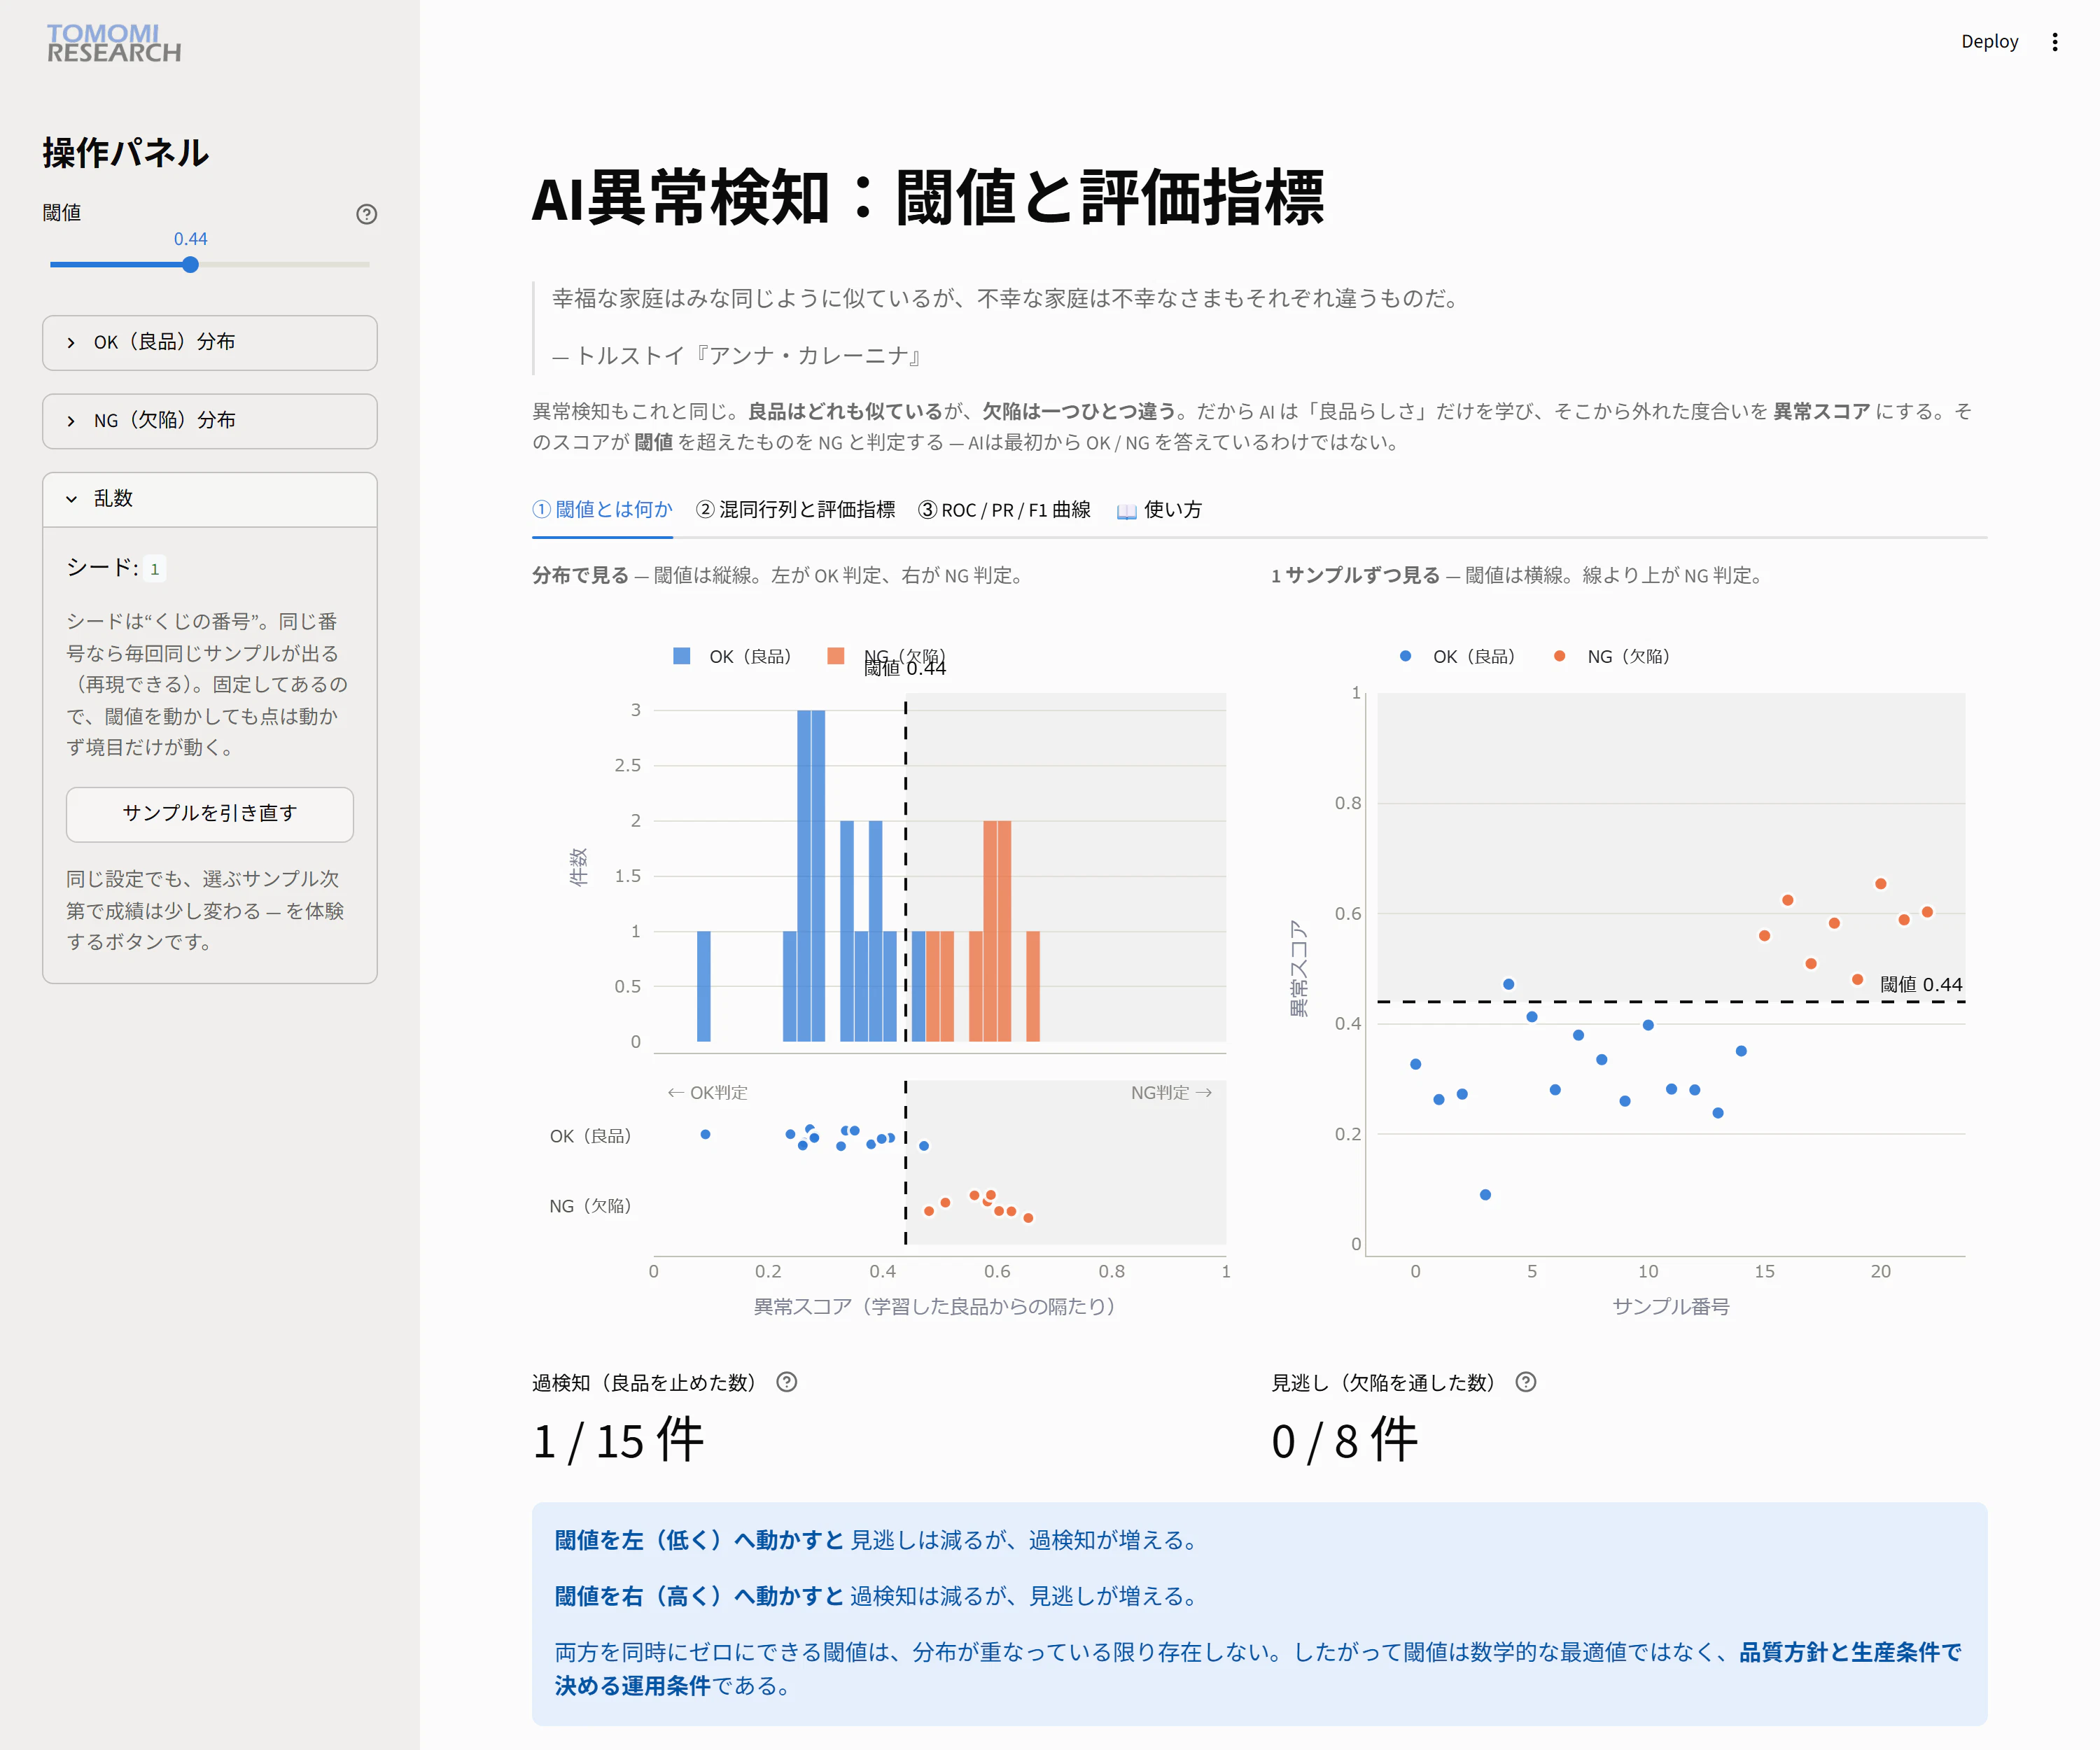Click the NG判定 → annotation in the strip plot
This screenshot has height=1750, width=2100.
1172,1093
